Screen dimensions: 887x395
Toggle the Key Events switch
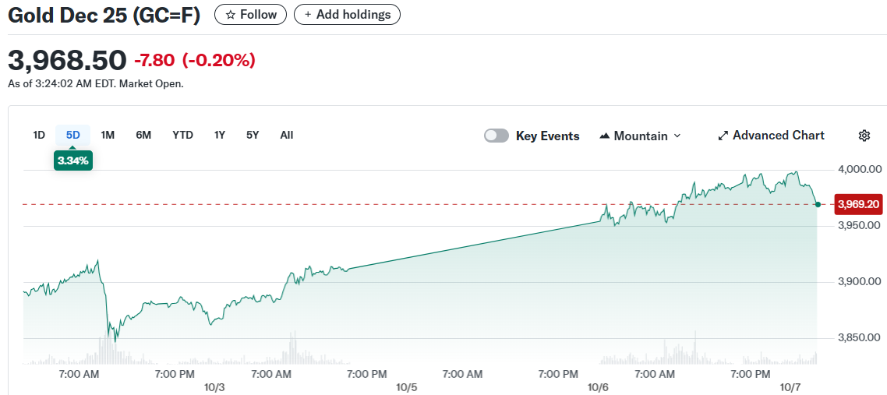point(497,136)
